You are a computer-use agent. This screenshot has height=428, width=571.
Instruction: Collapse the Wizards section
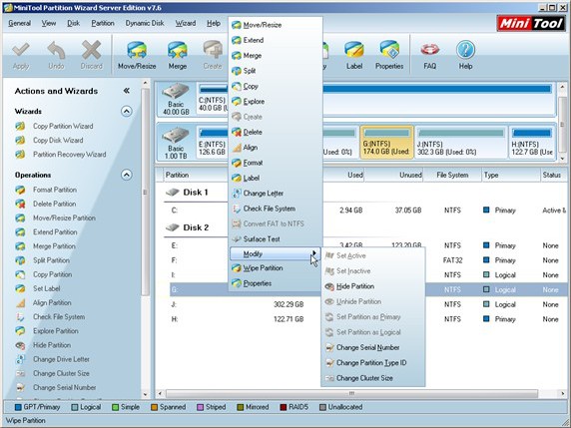click(127, 111)
